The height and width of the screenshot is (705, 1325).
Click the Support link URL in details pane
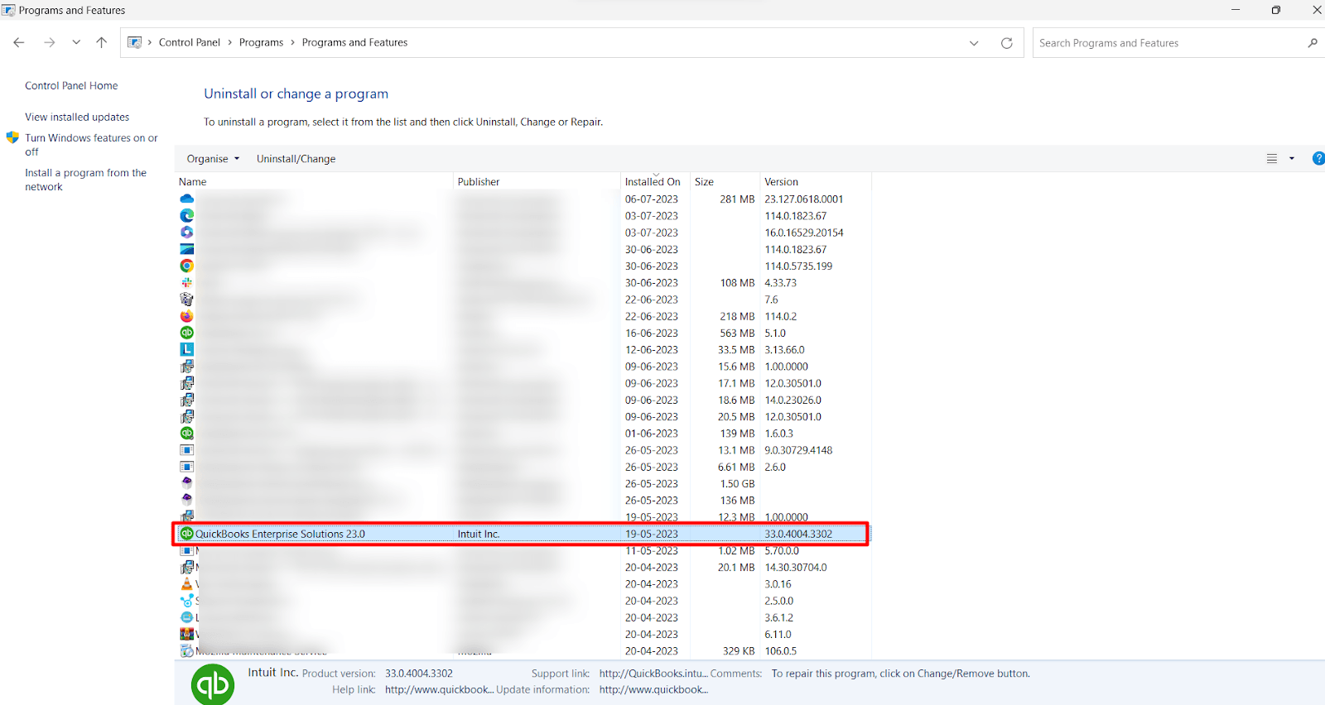pos(653,674)
